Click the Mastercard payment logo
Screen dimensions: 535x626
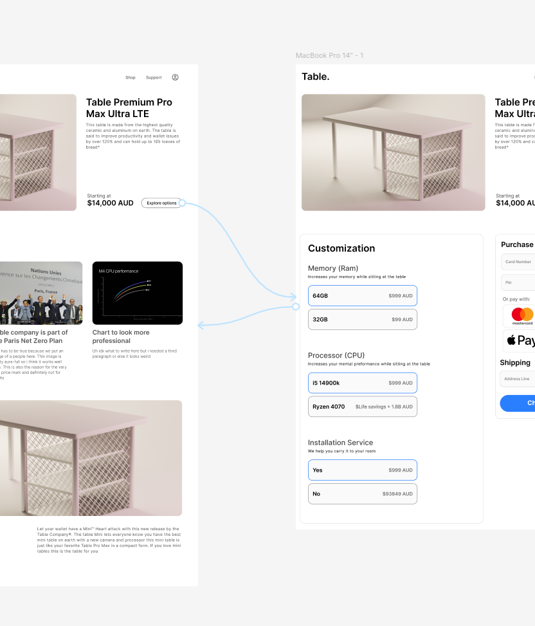click(x=521, y=315)
